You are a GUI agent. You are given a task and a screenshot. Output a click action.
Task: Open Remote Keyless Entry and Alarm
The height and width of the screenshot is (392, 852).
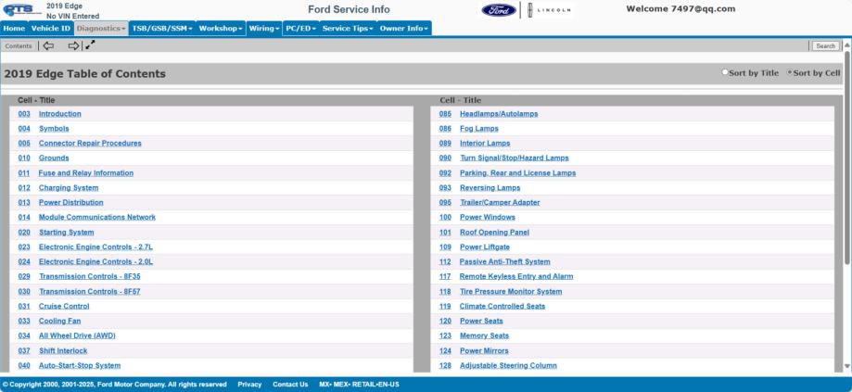pyautogui.click(x=516, y=276)
